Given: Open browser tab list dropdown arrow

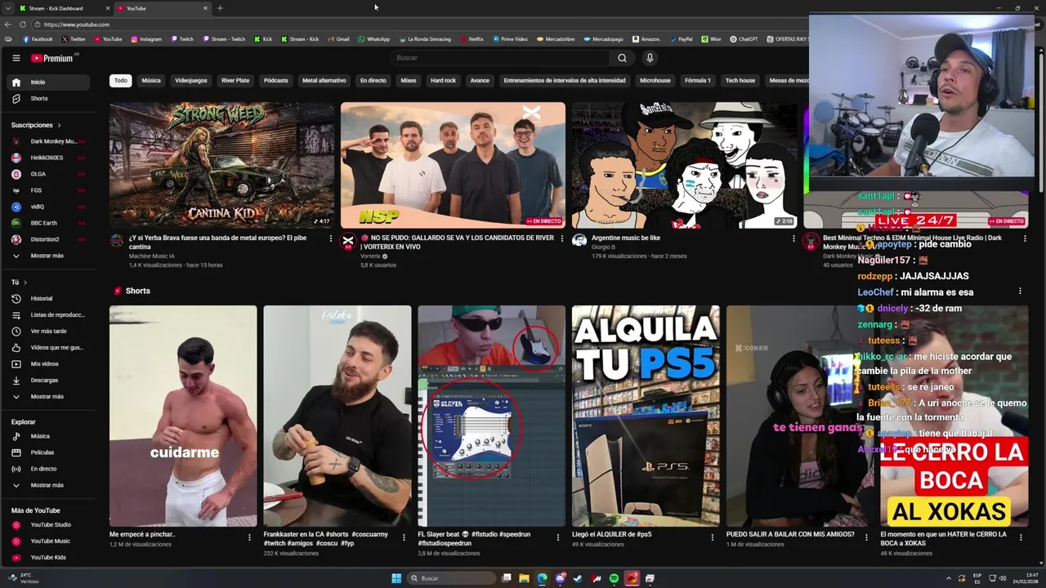Looking at the screenshot, I should click(x=8, y=8).
